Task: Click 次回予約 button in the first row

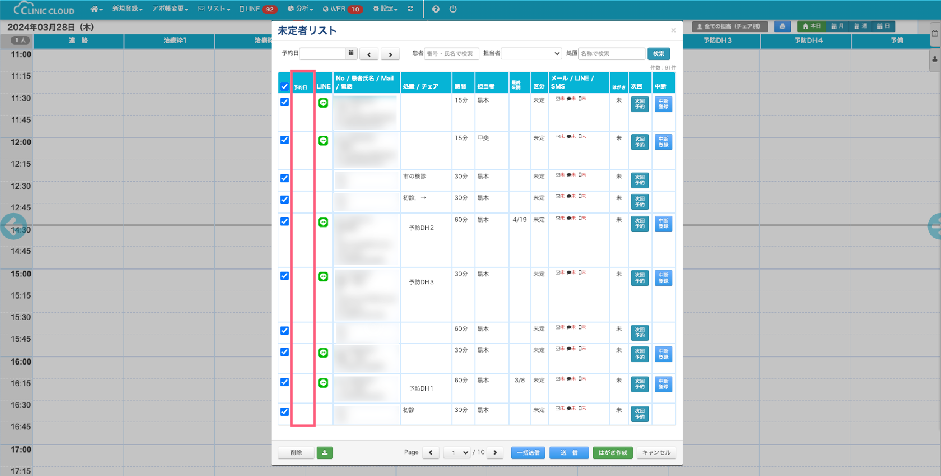Action: click(x=640, y=104)
